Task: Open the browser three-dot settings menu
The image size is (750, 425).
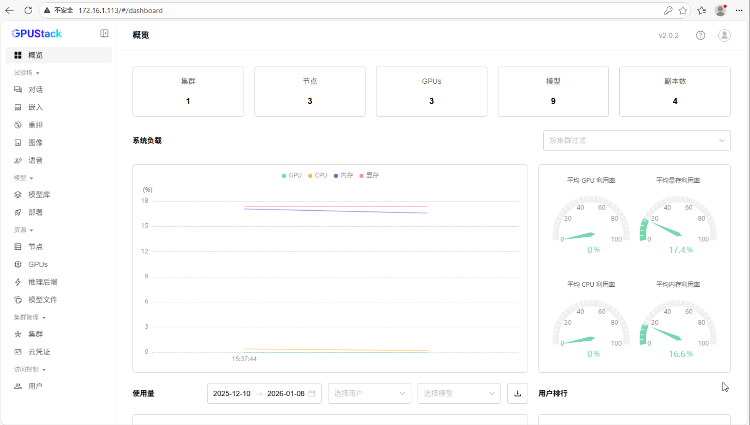Action: point(739,10)
